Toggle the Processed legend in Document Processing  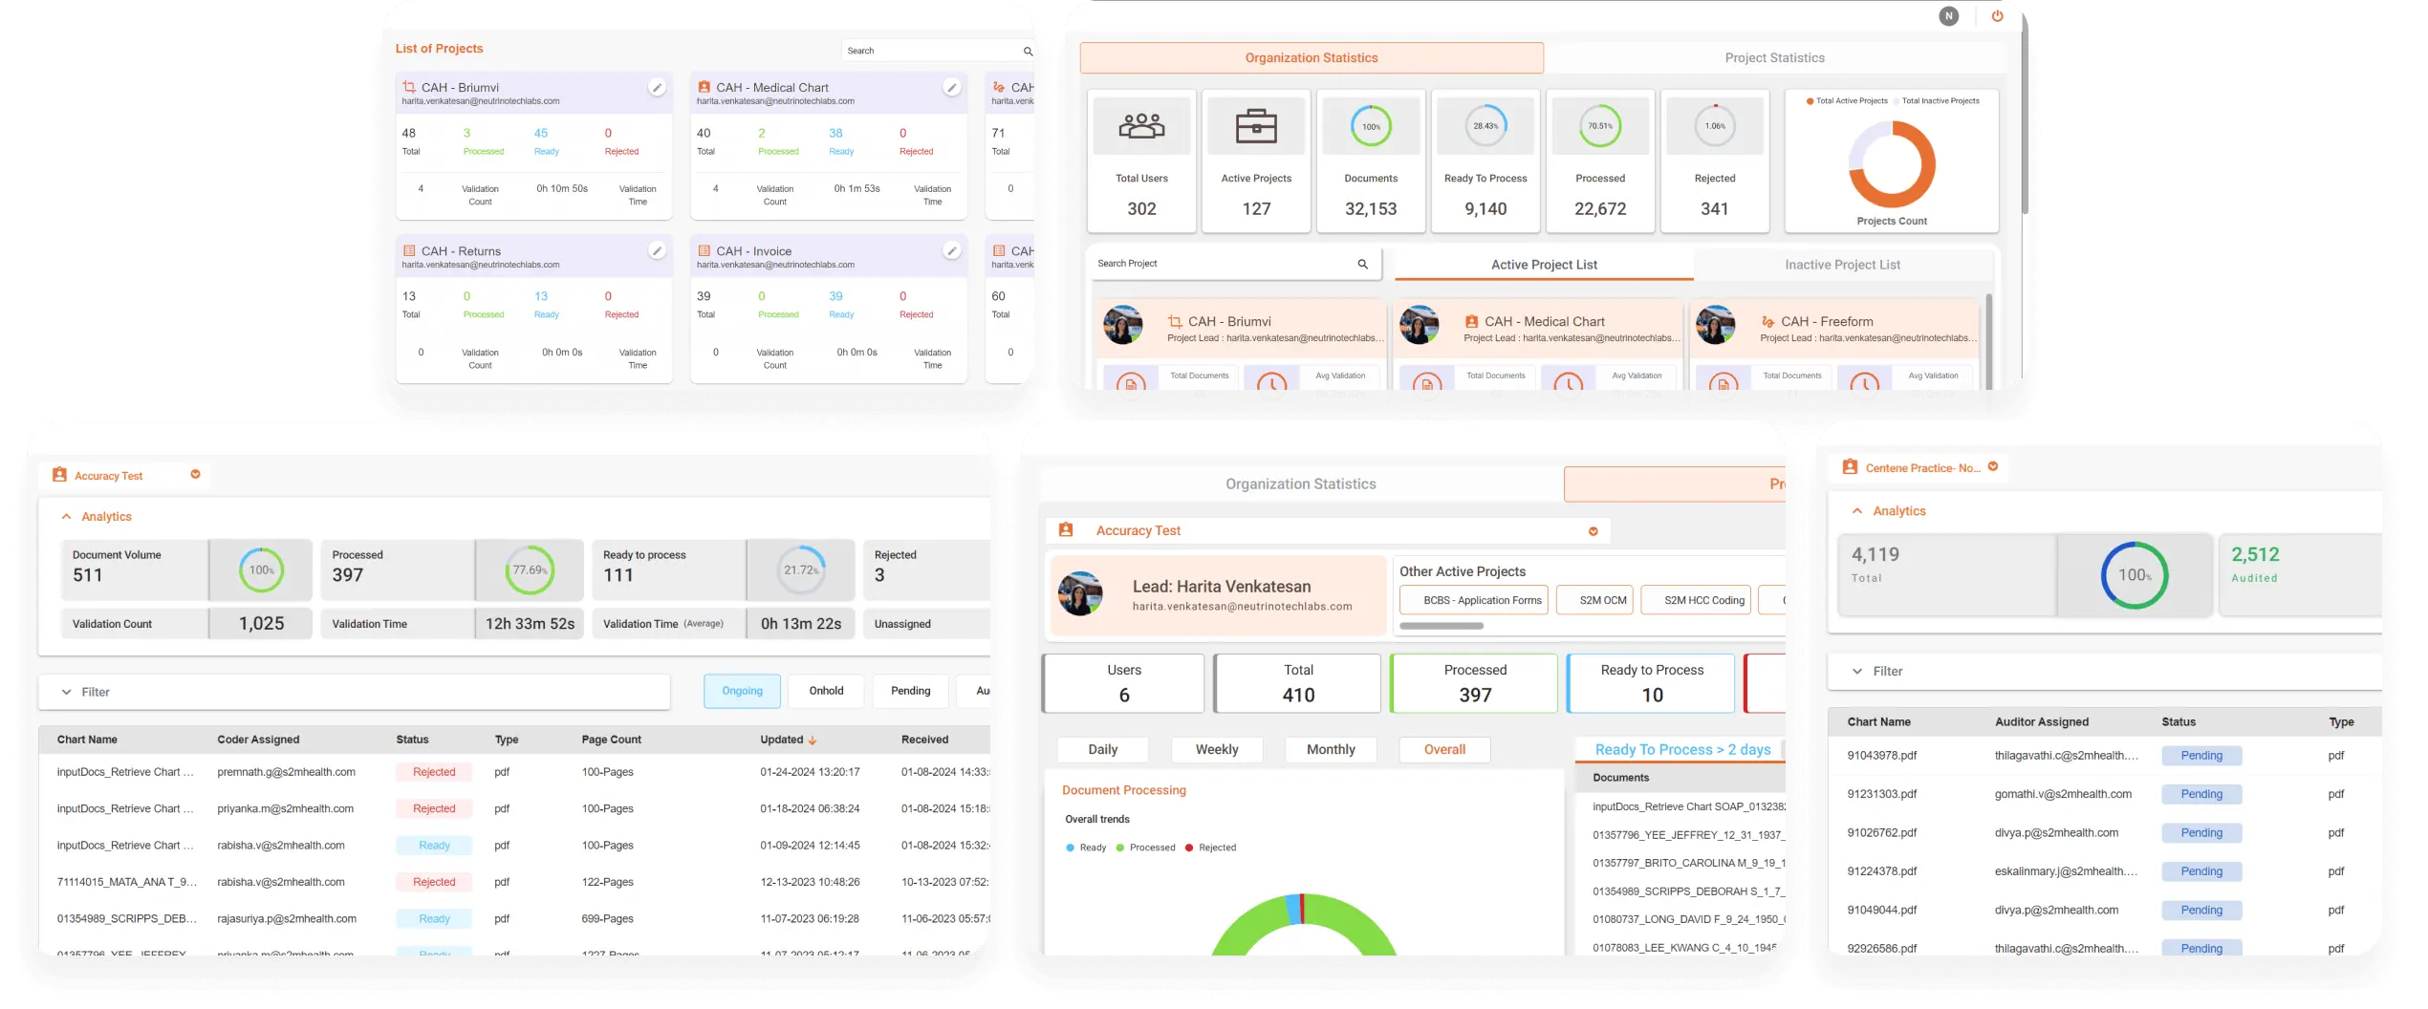pyautogui.click(x=1146, y=848)
